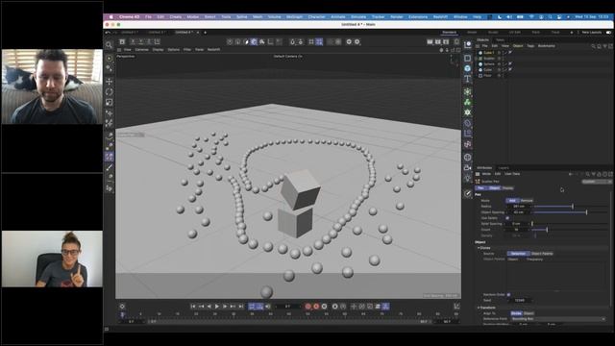
Task: Click the Seed value field
Action: [x=521, y=300]
